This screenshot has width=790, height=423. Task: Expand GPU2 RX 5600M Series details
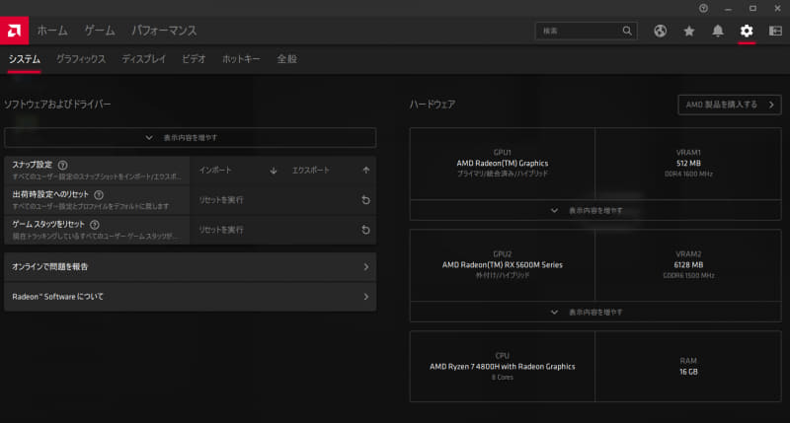(x=595, y=312)
